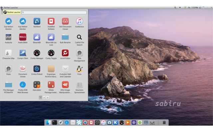Screen dimensions: 213x133
Task: Click the Conky gauge icon in dock
Action: [x=121, y=123]
